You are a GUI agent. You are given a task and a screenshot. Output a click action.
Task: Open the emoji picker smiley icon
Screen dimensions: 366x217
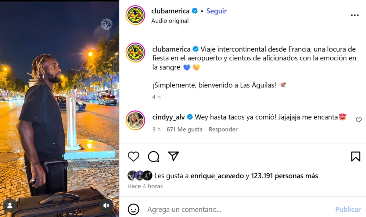pos(134,209)
